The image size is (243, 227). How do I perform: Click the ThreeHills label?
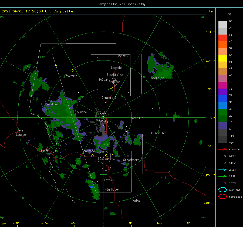point(136,118)
